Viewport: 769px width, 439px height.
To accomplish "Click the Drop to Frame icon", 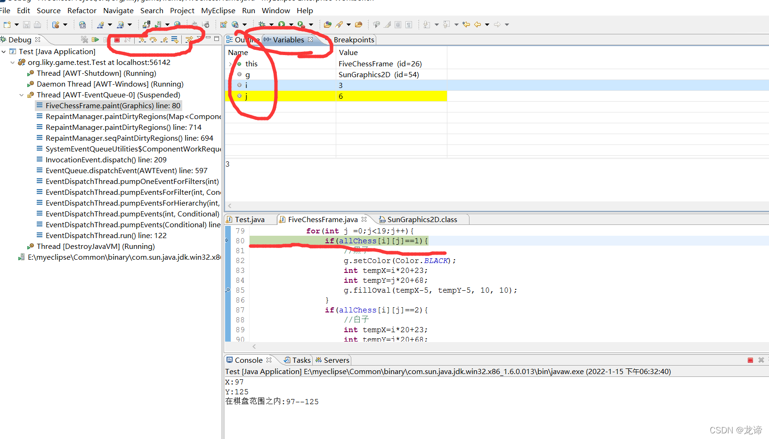I will [174, 40].
